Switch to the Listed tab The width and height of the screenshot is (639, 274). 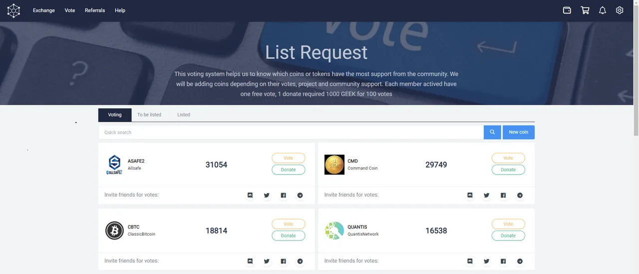[184, 115]
